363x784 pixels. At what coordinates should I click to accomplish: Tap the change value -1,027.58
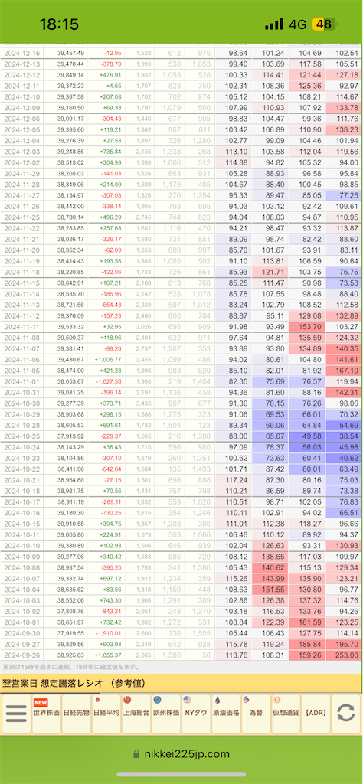109,381
